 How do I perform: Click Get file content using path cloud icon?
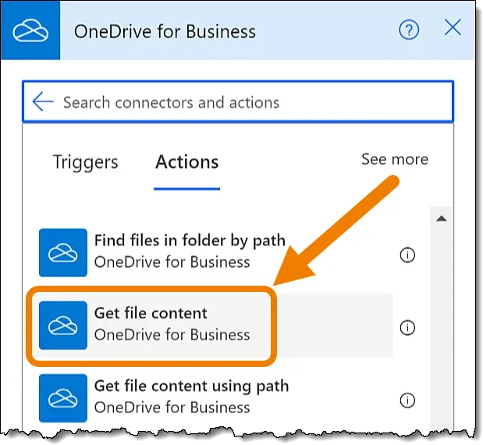point(63,397)
